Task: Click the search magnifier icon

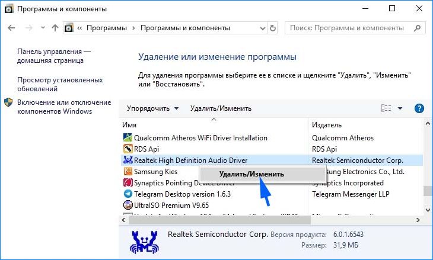Action: [x=417, y=28]
